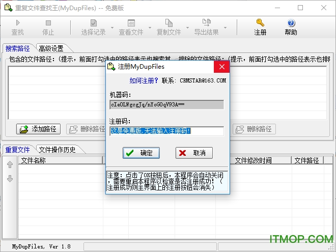Click the 机器码 machine code field

coord(166,104)
